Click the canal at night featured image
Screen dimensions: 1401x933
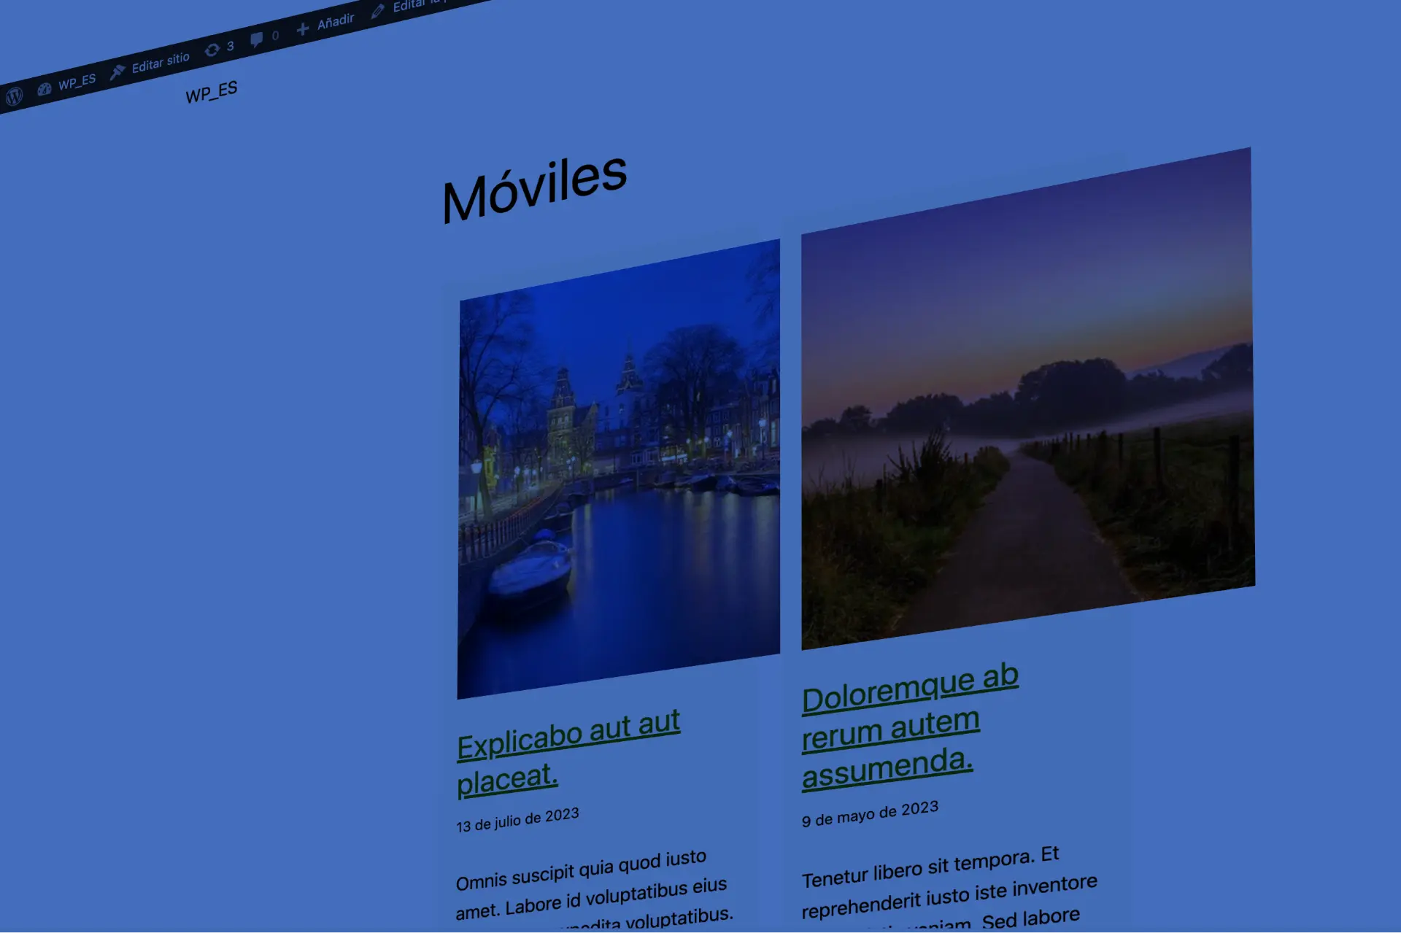tap(619, 469)
